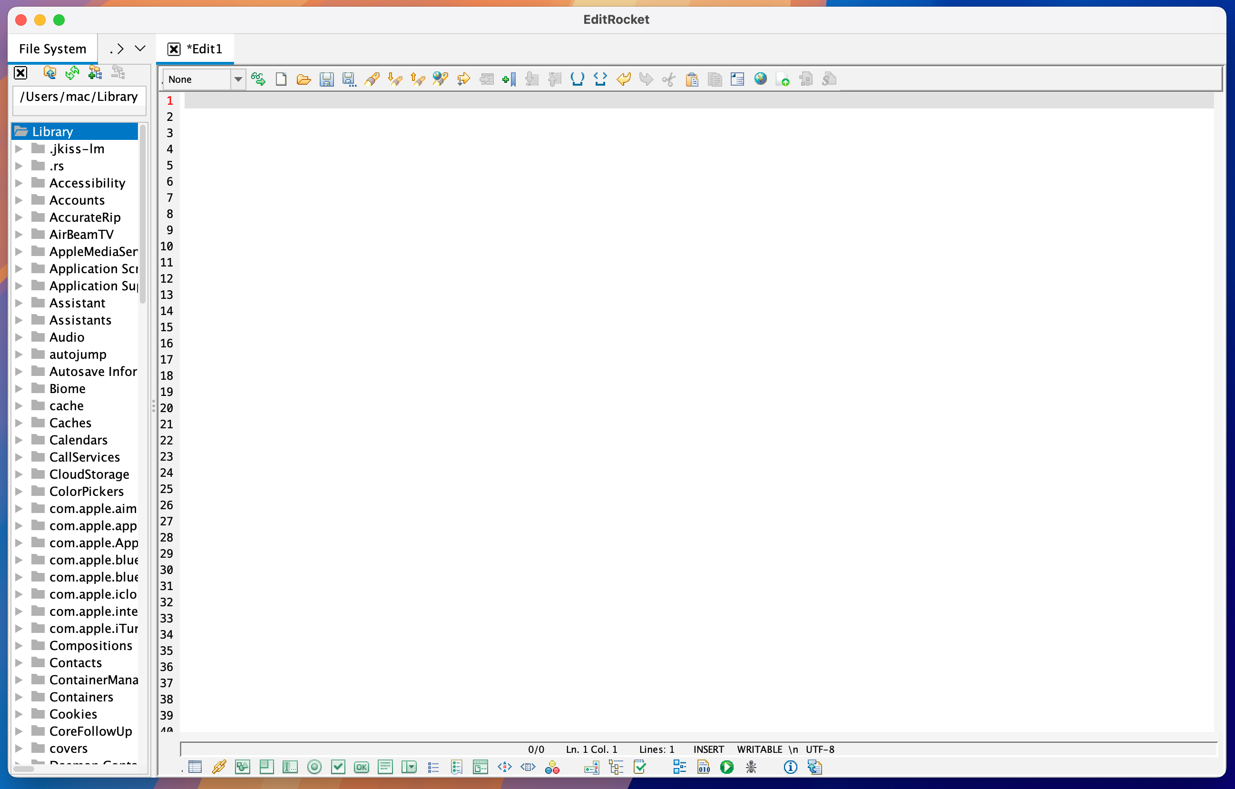Click the Open File folder icon
The width and height of the screenshot is (1235, 789).
[304, 79]
